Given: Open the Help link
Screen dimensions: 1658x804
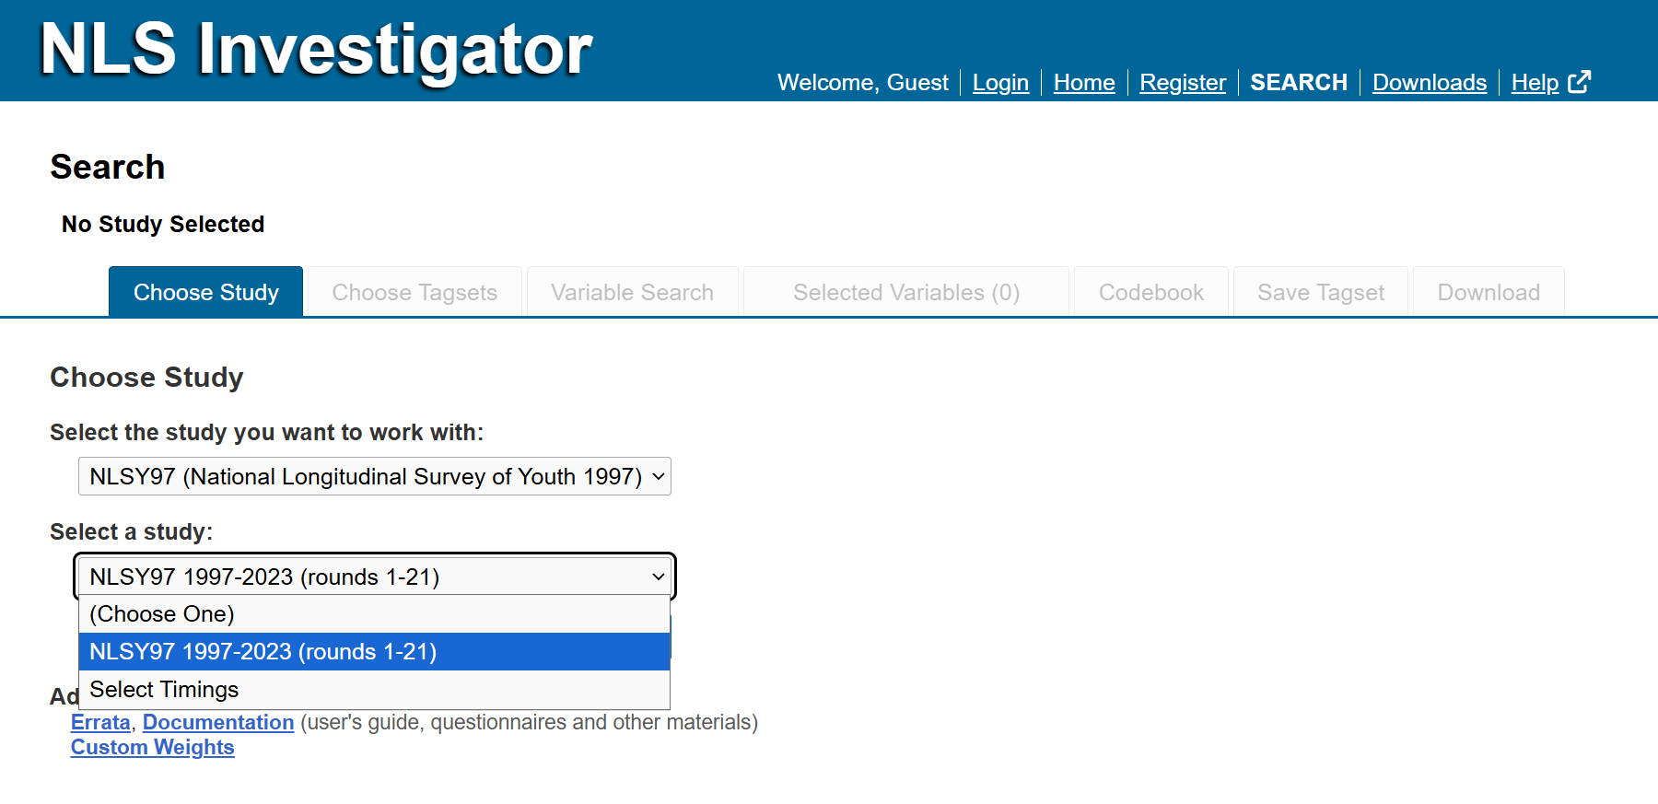Looking at the screenshot, I should (1535, 83).
